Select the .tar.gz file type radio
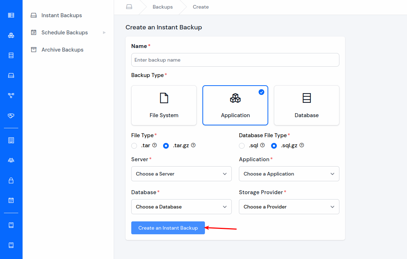Image resolution: width=407 pixels, height=259 pixels. (x=166, y=146)
